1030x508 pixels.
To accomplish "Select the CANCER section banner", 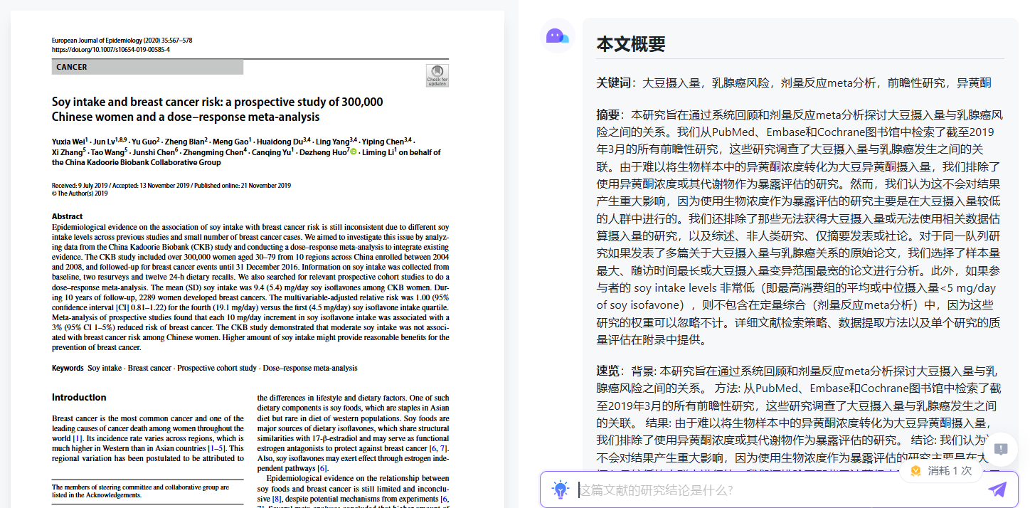I will pos(147,67).
